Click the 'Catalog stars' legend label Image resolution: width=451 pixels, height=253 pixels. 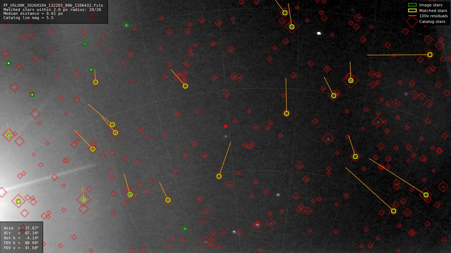[432, 21]
